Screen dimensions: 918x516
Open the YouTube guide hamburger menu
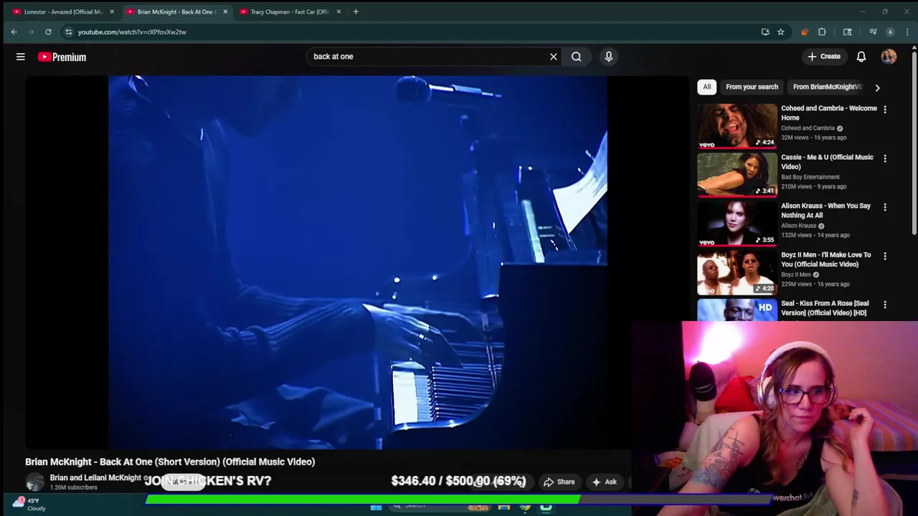point(21,57)
